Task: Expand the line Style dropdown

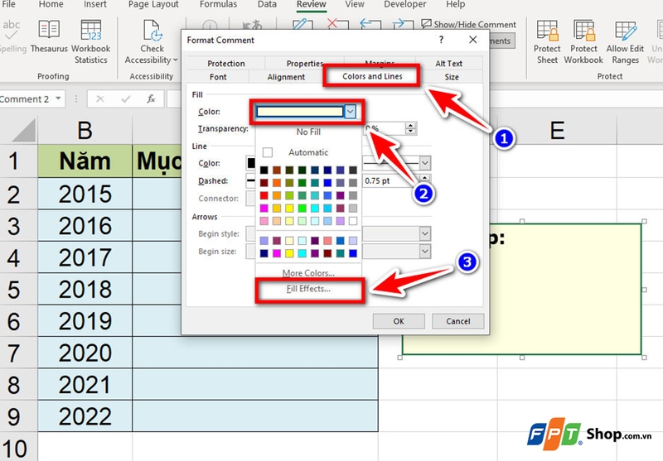Action: pyautogui.click(x=425, y=163)
